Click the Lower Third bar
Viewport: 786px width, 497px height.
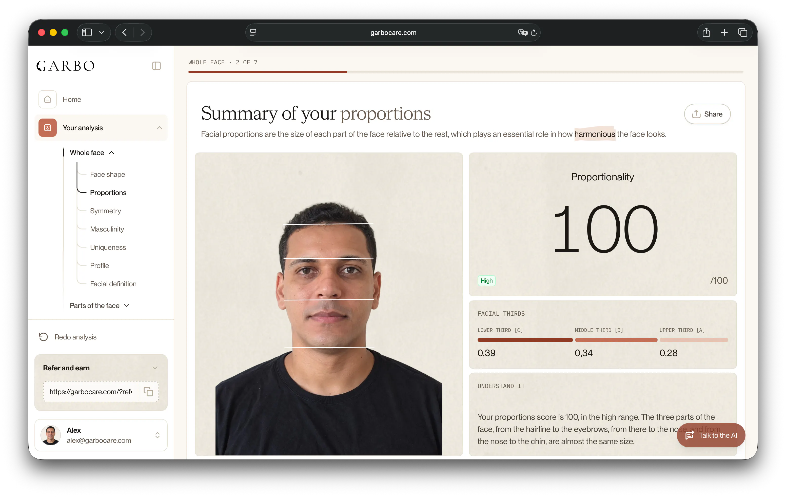(x=525, y=340)
